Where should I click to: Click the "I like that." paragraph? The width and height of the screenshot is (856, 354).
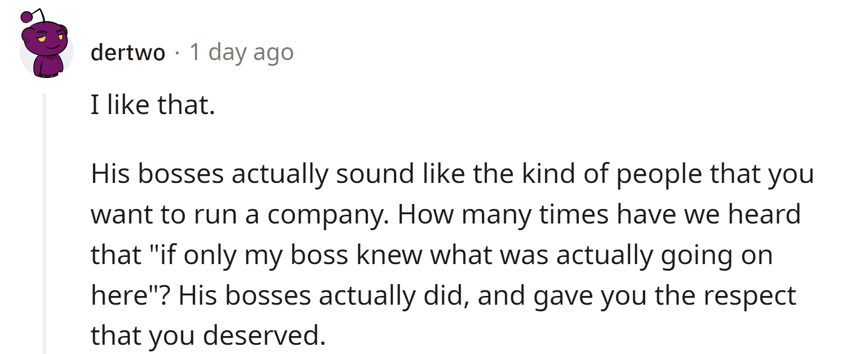tap(152, 105)
